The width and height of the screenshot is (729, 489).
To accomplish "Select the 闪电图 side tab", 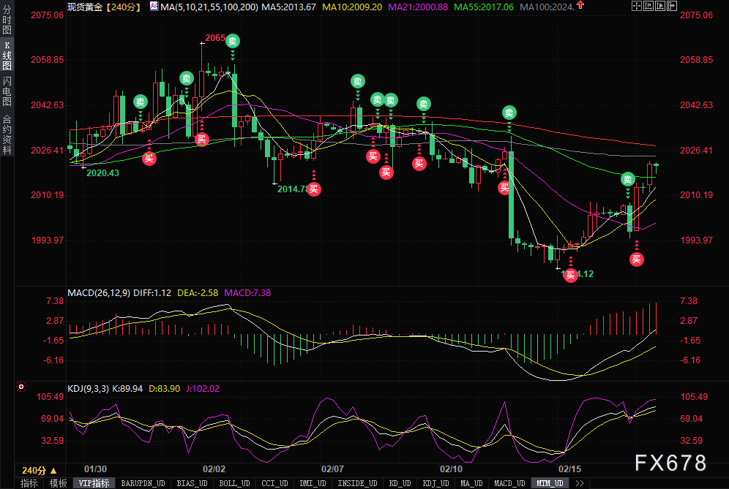I will point(7,91).
